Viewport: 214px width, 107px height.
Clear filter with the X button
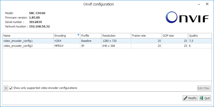tap(6, 88)
